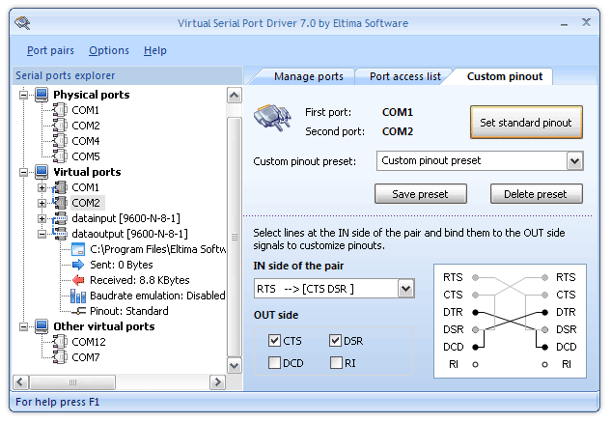Click the Virtual ports computer icon
The width and height of the screenshot is (611, 423).
pos(42,172)
